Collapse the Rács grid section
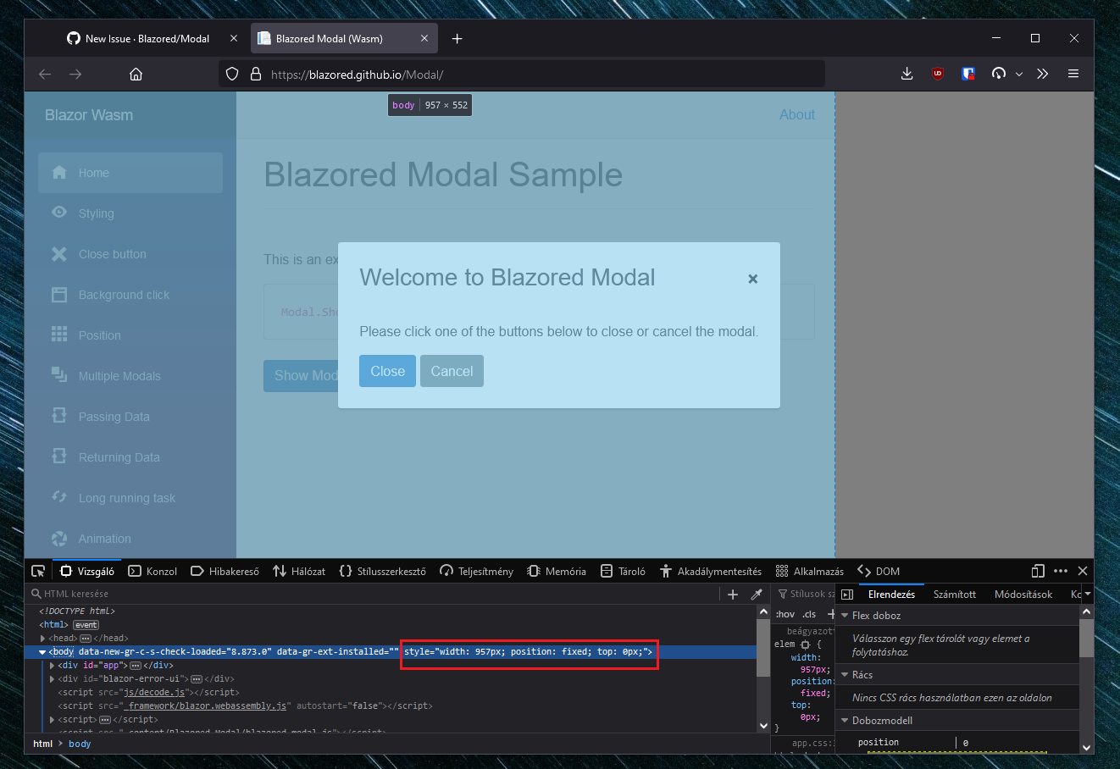 [x=845, y=675]
